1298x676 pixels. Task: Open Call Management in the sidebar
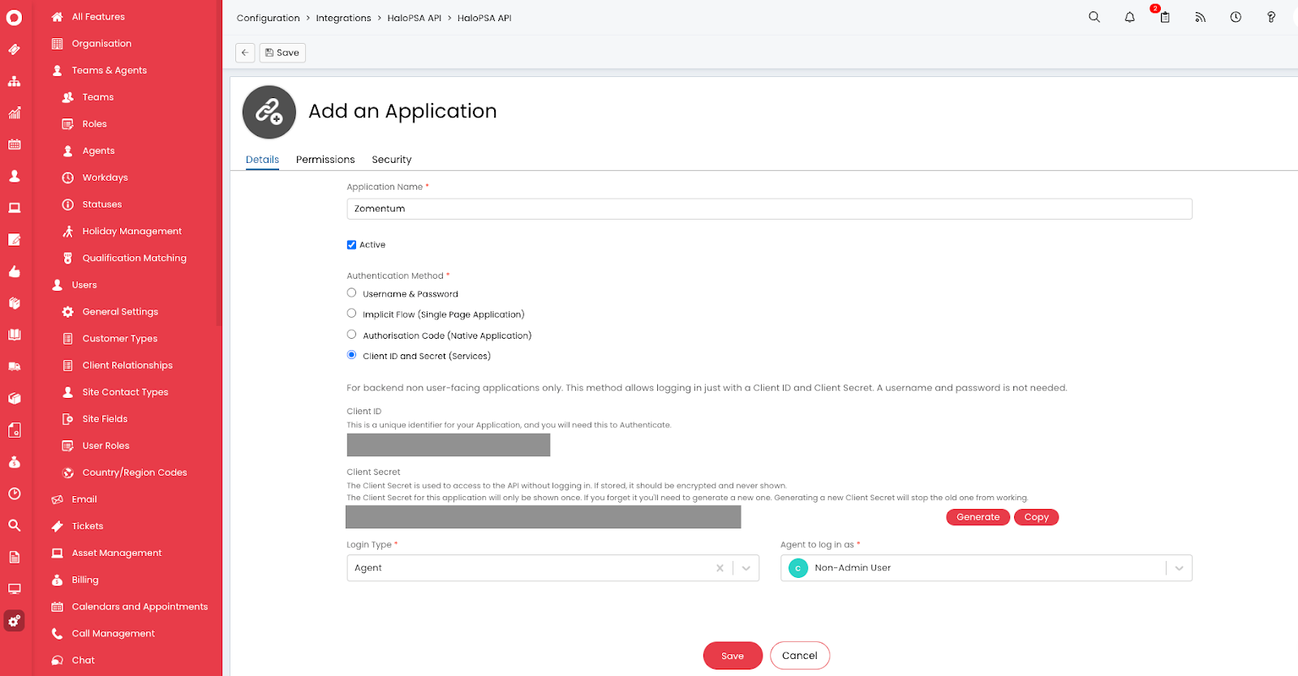[114, 634]
